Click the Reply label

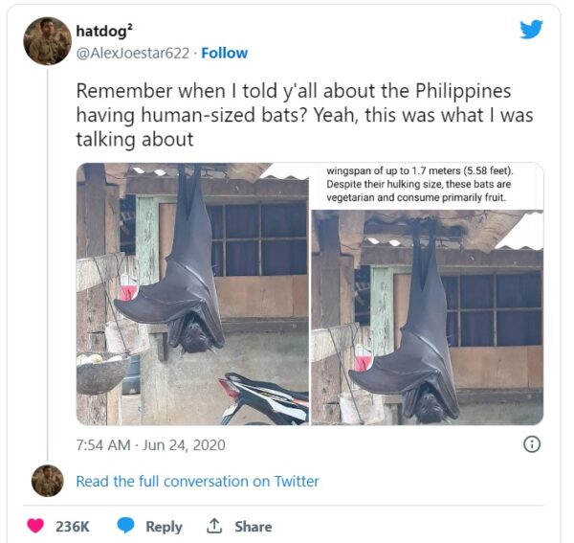(164, 527)
